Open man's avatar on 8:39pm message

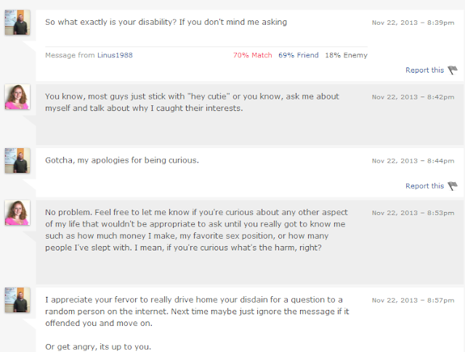point(17,22)
